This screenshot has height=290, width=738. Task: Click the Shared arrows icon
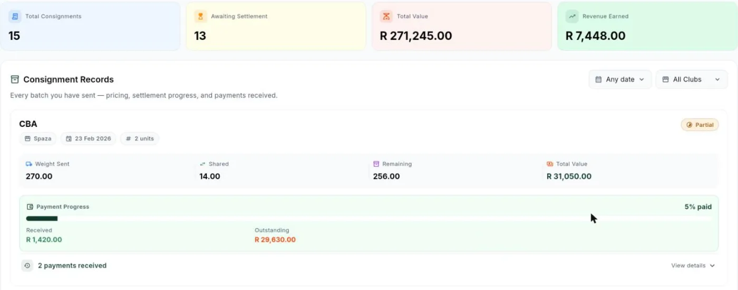click(202, 164)
